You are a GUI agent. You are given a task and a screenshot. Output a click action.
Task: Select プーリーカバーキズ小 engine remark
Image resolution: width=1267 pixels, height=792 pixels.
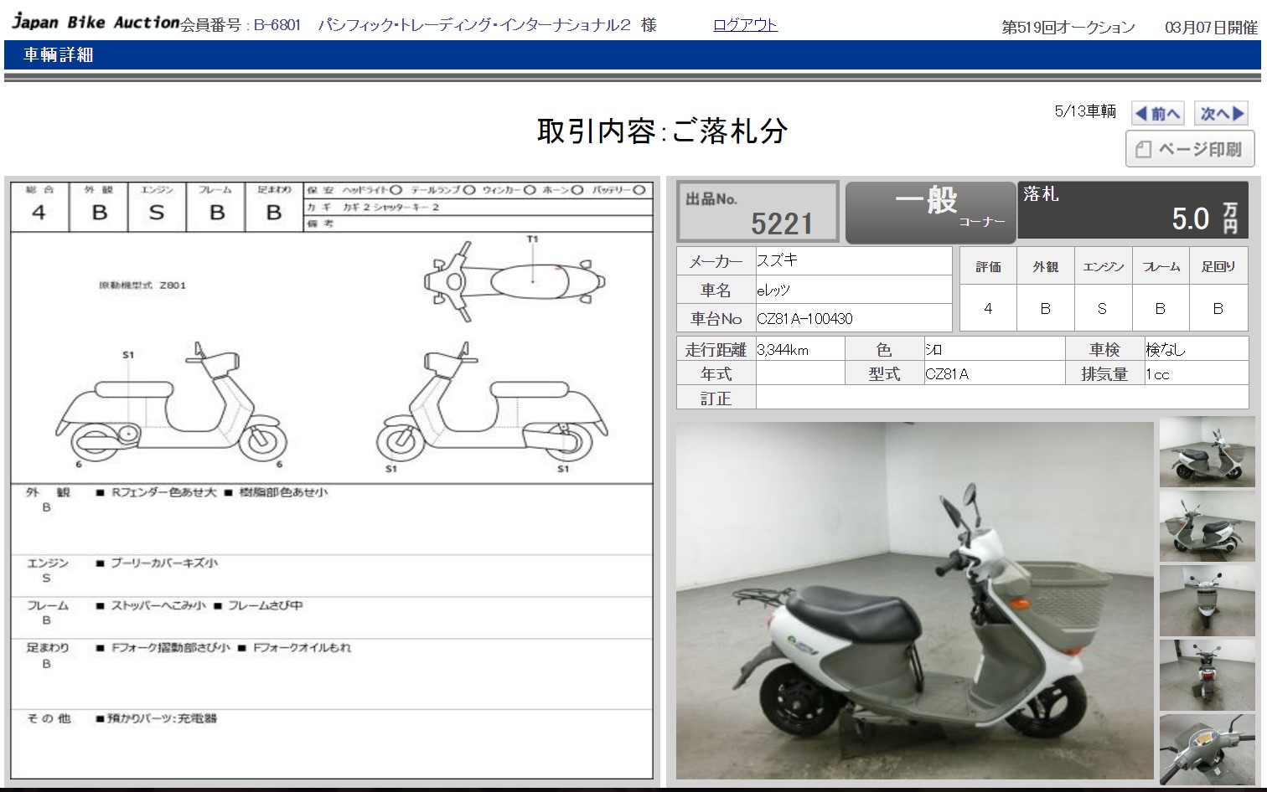[164, 563]
